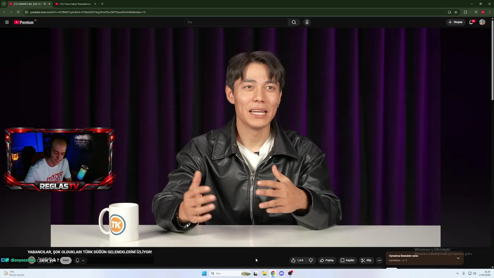The height and width of the screenshot is (278, 494).
Task: Click the video title YABANCILAR, ŞOK OLDUKLARI text
Action: coord(90,252)
